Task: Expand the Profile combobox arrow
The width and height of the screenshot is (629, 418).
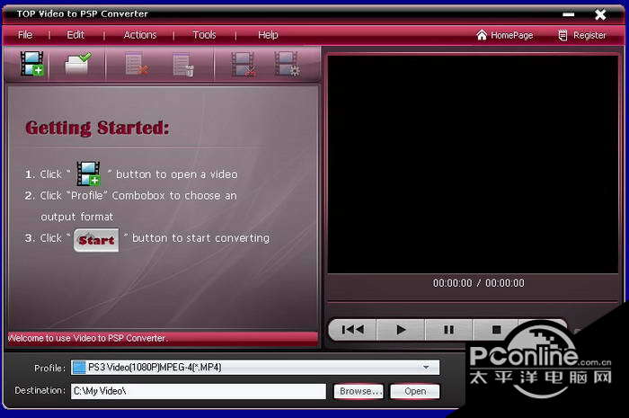Action: pyautogui.click(x=426, y=367)
